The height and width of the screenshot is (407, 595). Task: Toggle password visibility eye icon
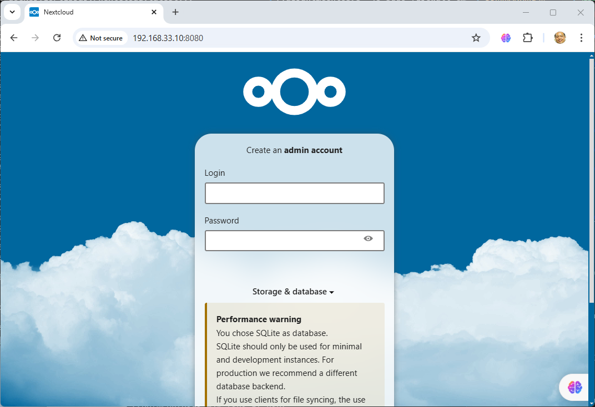tap(368, 238)
